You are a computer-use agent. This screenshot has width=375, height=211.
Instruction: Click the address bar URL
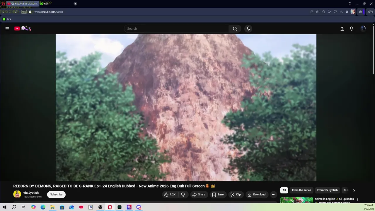[x=49, y=12]
